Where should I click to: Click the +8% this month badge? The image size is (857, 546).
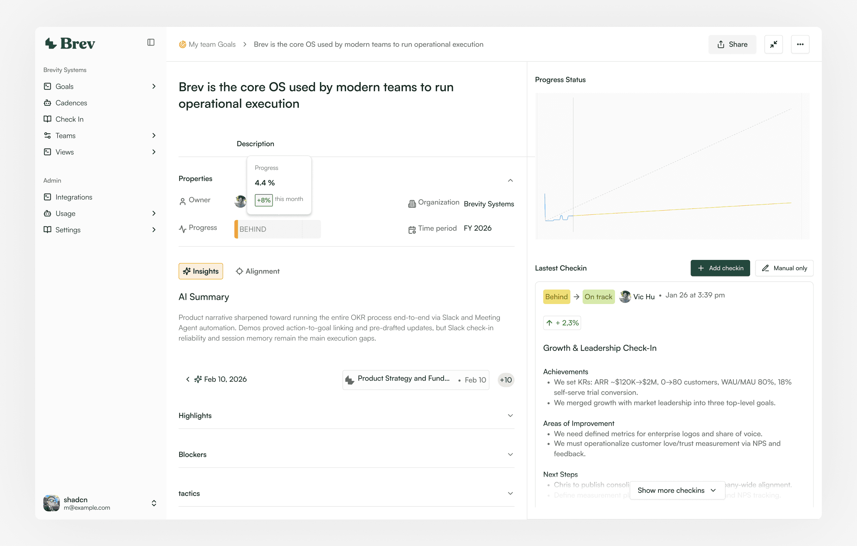point(264,200)
